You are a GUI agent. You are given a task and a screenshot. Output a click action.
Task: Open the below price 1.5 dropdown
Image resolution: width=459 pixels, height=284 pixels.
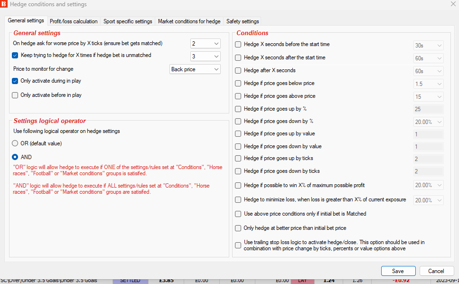(428, 84)
